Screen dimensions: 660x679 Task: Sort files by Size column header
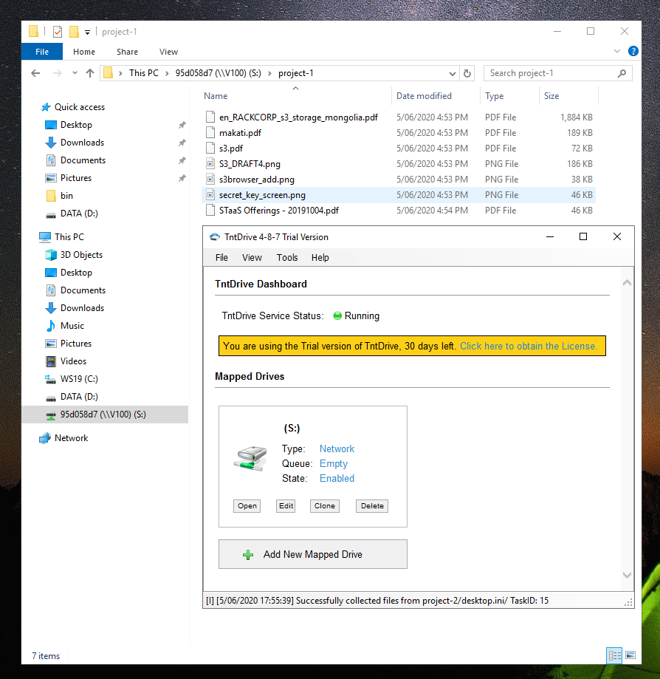coord(568,96)
